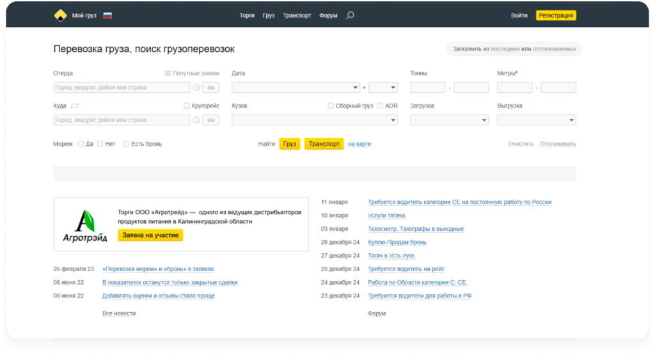Expand the Выгрузка dropdown
Viewport: 655px width, 355px height.
(536, 120)
